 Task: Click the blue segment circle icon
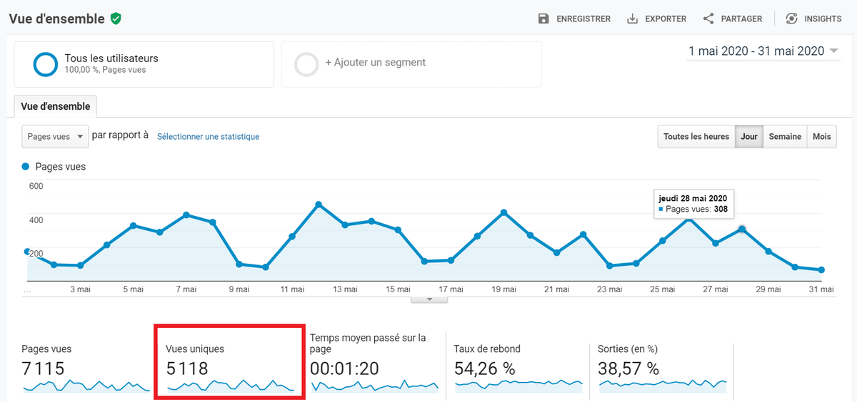pyautogui.click(x=45, y=64)
